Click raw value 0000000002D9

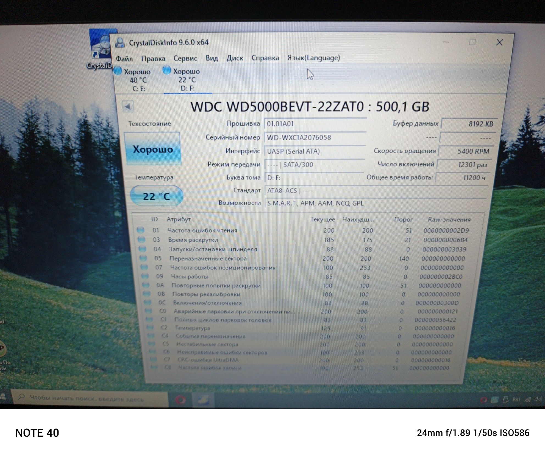click(x=446, y=231)
